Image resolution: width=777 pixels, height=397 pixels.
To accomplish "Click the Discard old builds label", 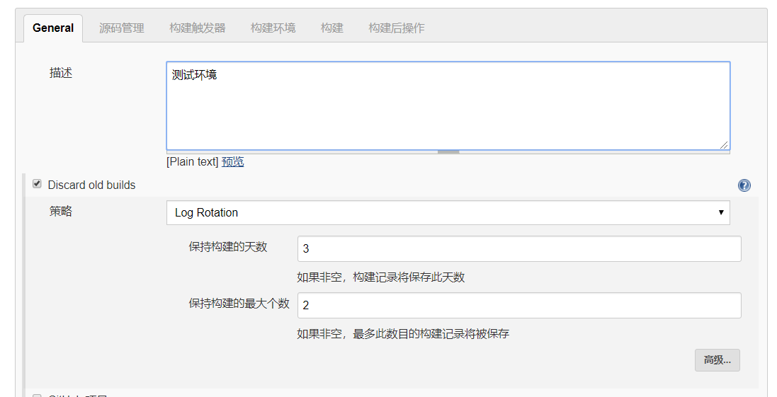I will coord(91,185).
